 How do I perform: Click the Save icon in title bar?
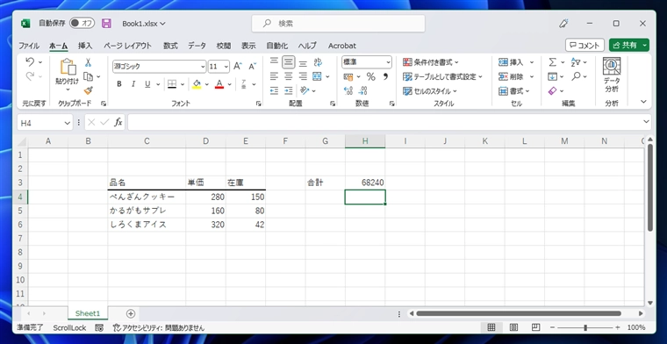coord(106,24)
